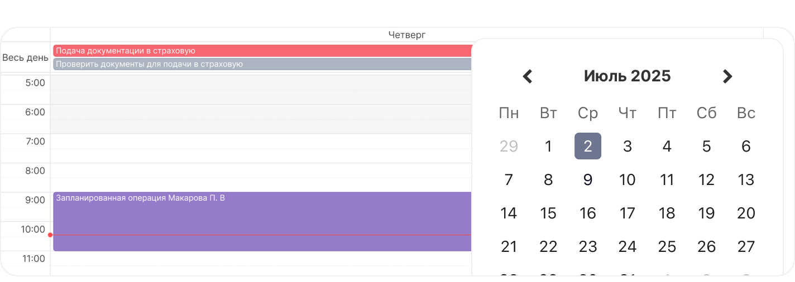Choose July 10 in the calendar
Viewport: 795px width, 282px height.
628,180
